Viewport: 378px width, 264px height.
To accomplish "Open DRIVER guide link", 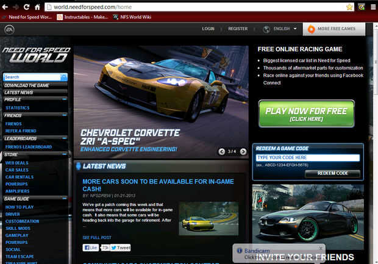I will tap(13, 214).
